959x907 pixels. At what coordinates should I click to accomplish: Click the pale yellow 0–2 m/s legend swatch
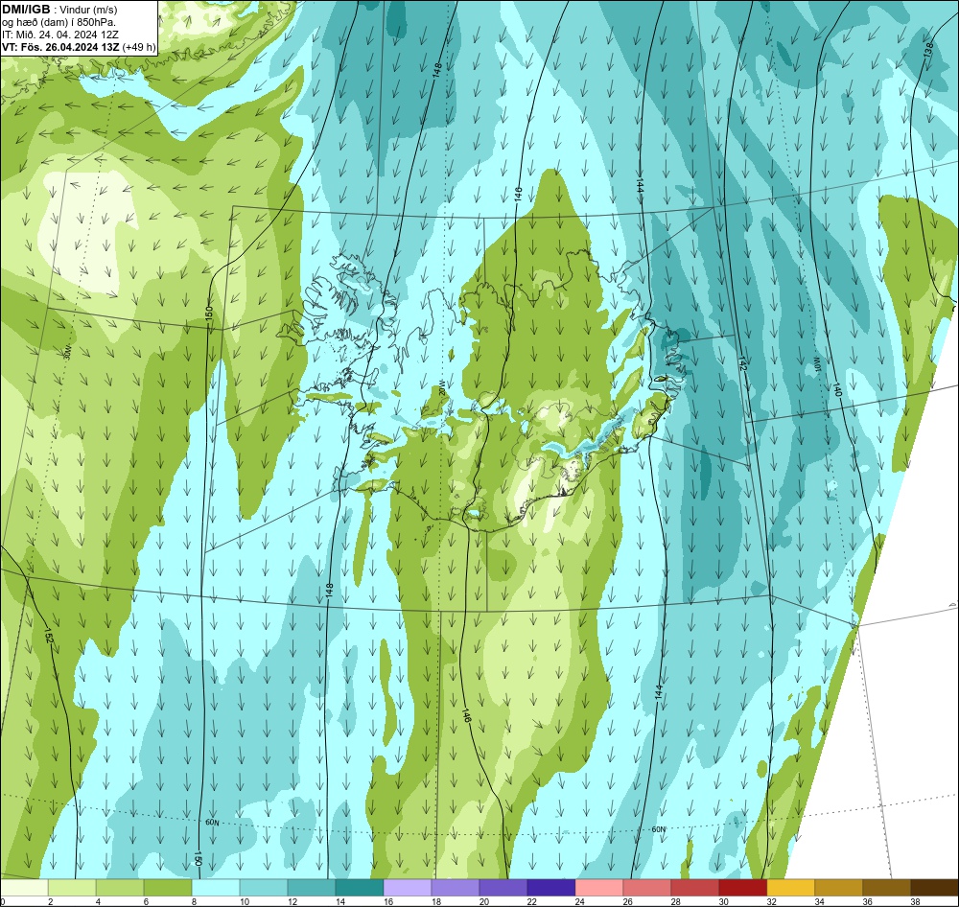click(x=24, y=888)
